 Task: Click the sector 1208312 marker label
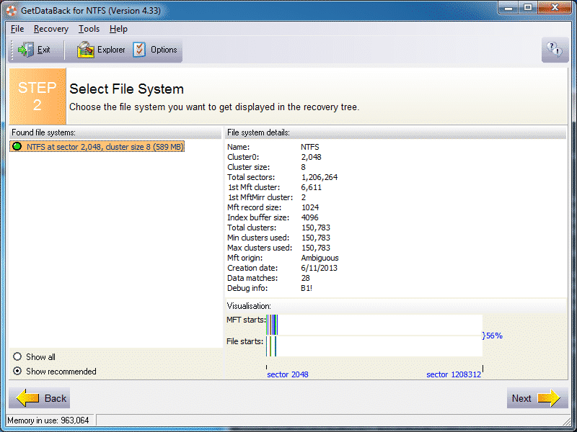pyautogui.click(x=453, y=374)
